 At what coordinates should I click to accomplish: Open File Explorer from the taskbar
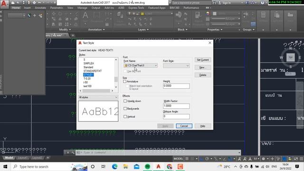coord(125,167)
